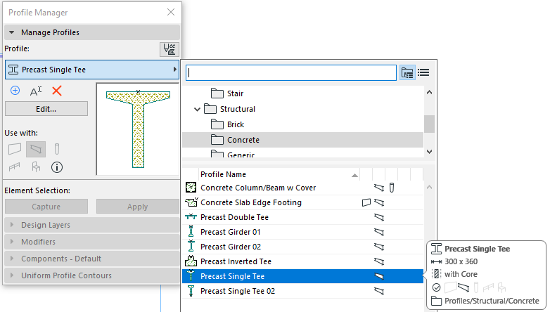Image resolution: width=550 pixels, height=312 pixels.
Task: Select the Structural folder in tree
Action: click(303, 109)
